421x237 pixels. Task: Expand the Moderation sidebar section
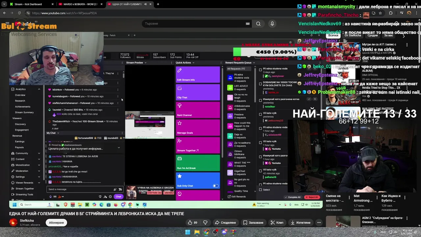tap(39, 171)
